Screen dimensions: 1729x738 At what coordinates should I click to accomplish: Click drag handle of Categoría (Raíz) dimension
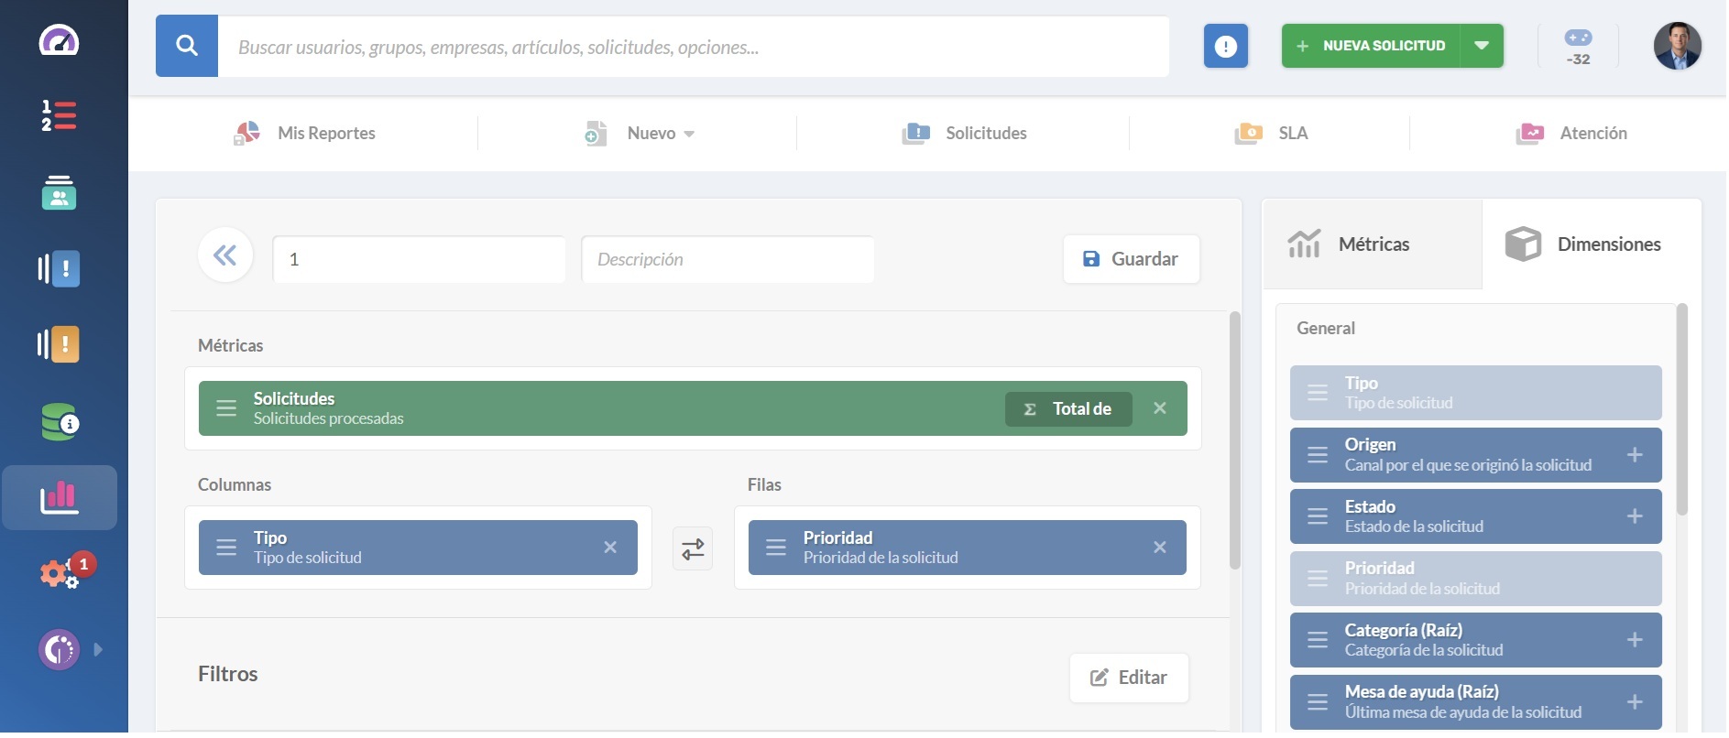[1318, 640]
